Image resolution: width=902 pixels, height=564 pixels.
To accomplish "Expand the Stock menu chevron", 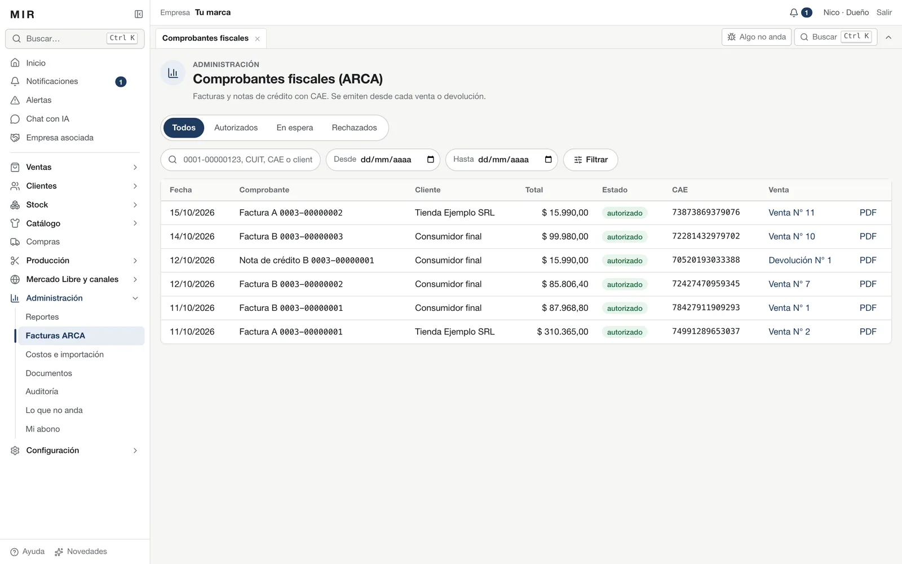I will click(x=135, y=205).
